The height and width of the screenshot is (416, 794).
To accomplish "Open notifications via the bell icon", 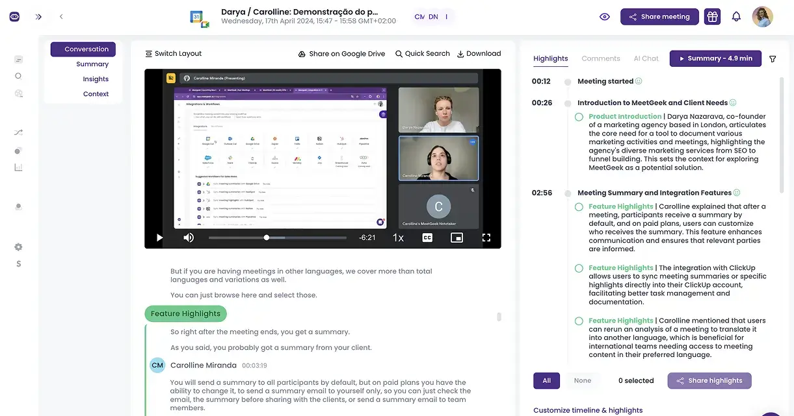I will 736,16.
